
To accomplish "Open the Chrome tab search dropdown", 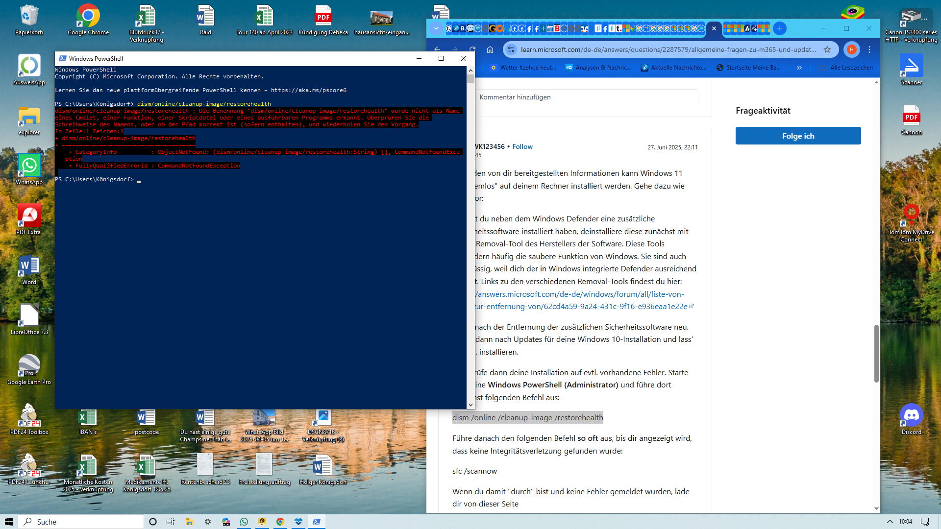I will 436,28.
